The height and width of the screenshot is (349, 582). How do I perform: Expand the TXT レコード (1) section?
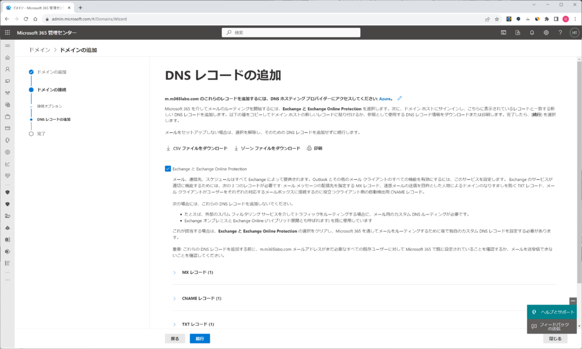193,324
